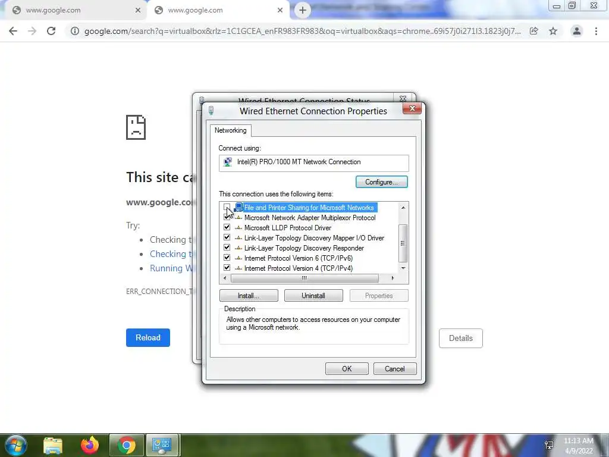Click the items list horizontal scrollbar thumb
609x457 pixels.
(x=304, y=278)
